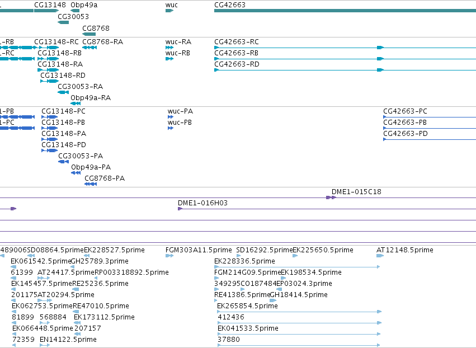Click the CG42663-RD transcript label
Screen dimensions: 476x348
click(237, 64)
